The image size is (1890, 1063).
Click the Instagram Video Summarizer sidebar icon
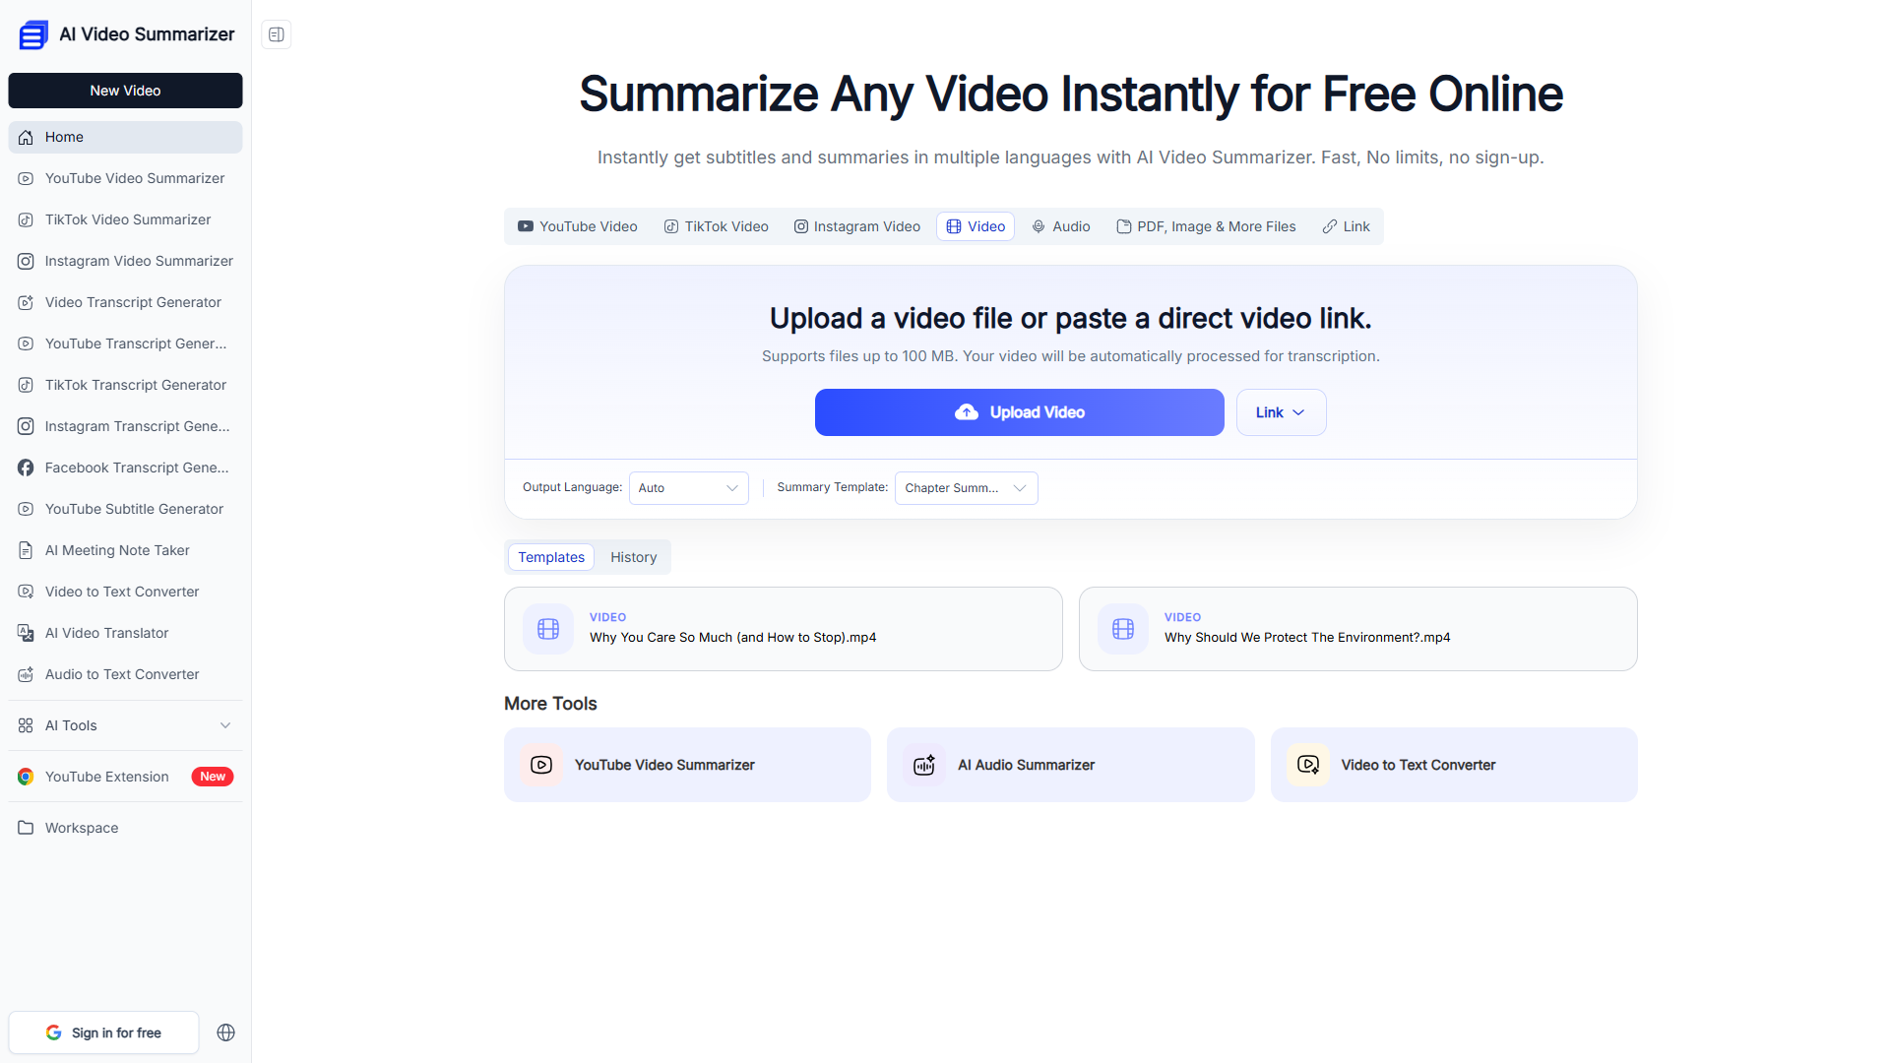click(x=26, y=261)
